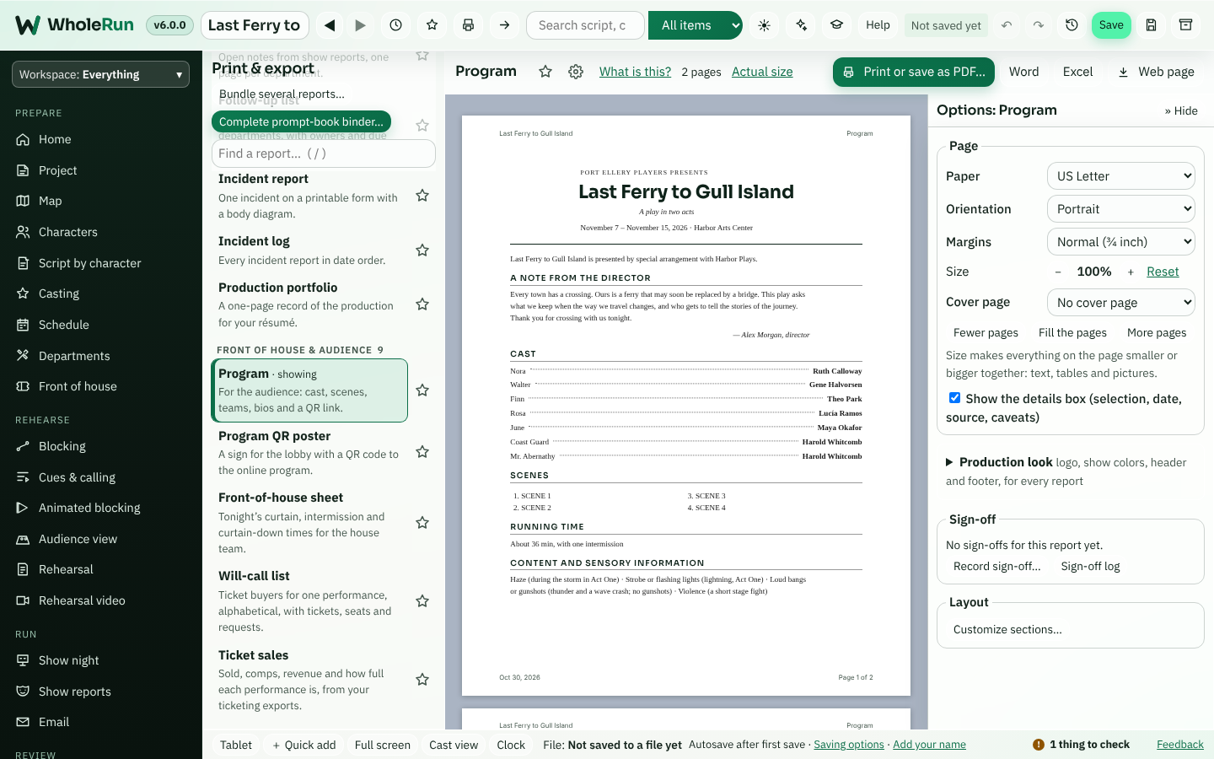Click the right-arrow icon beside the search box
Screen dimensions: 1214x759
coord(504,25)
